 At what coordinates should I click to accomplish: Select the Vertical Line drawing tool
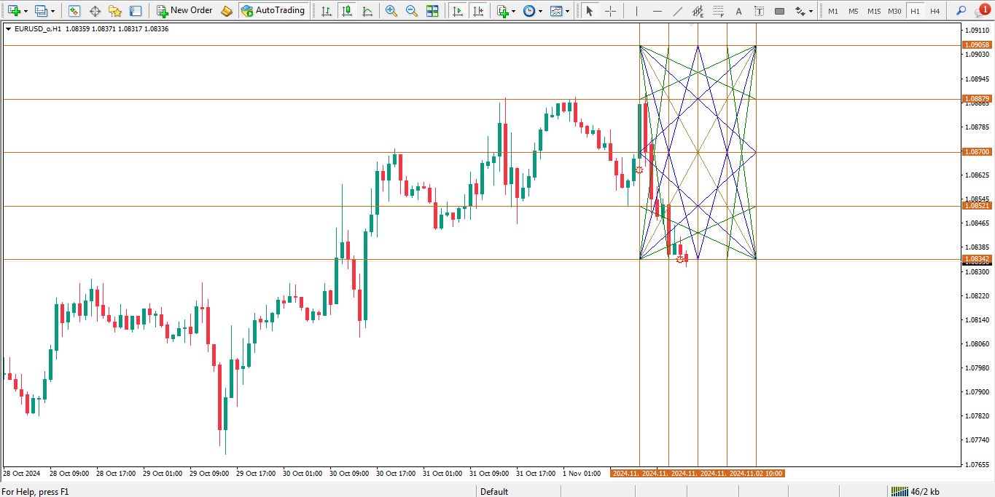click(636, 10)
